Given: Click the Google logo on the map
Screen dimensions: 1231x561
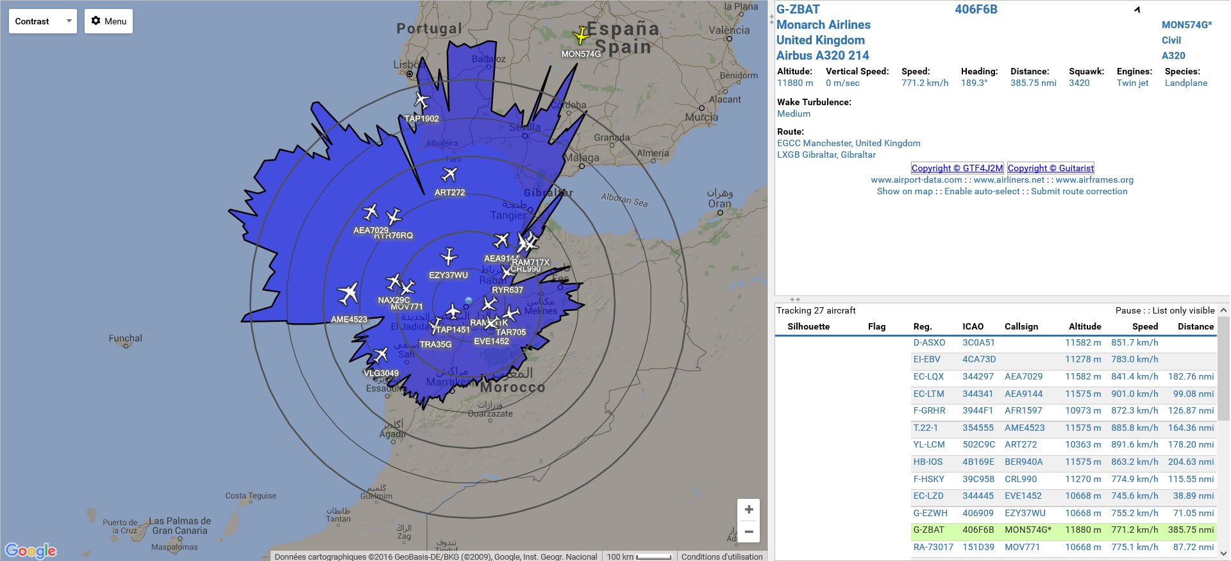Looking at the screenshot, I should (x=31, y=551).
